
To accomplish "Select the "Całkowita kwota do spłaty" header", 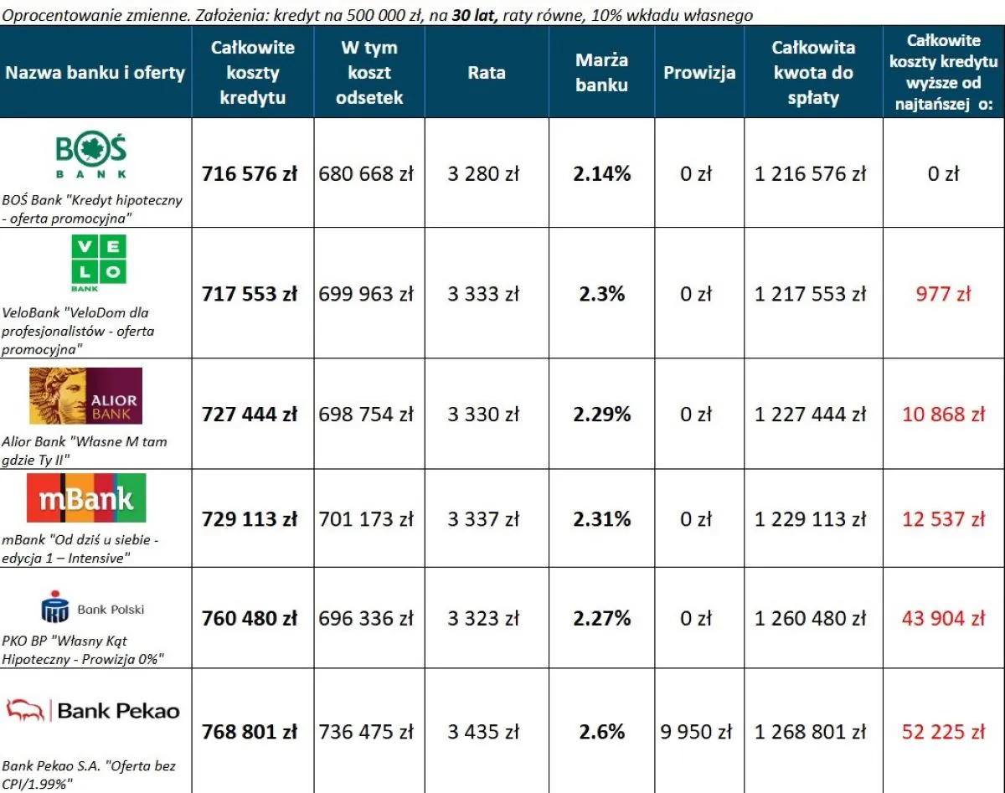I will pyautogui.click(x=812, y=73).
